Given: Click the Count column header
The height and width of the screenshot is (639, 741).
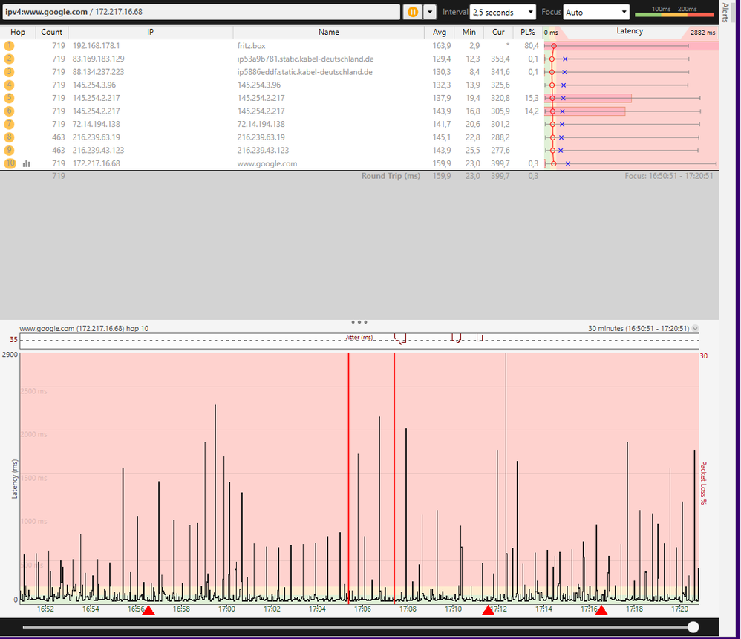Looking at the screenshot, I should 51,32.
